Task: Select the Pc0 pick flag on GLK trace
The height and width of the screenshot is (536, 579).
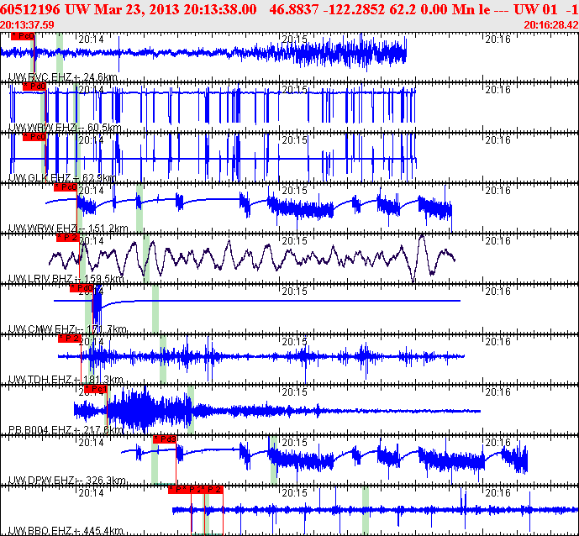Action: pos(34,137)
